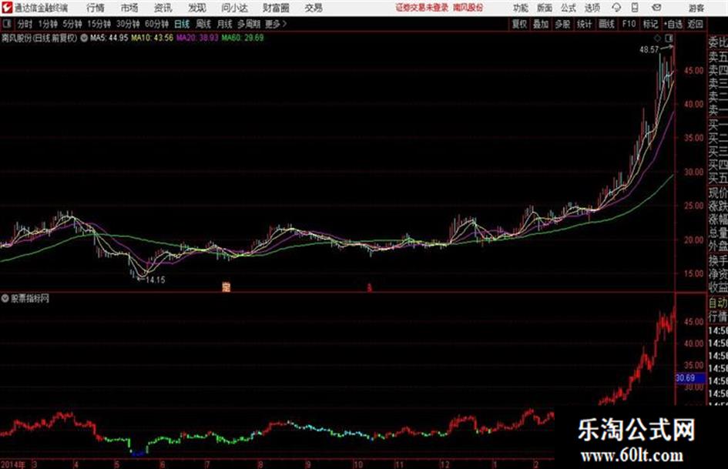Image resolution: width=728 pixels, height=469 pixels.
Task: Open the 发现 menu
Action: pos(197,8)
